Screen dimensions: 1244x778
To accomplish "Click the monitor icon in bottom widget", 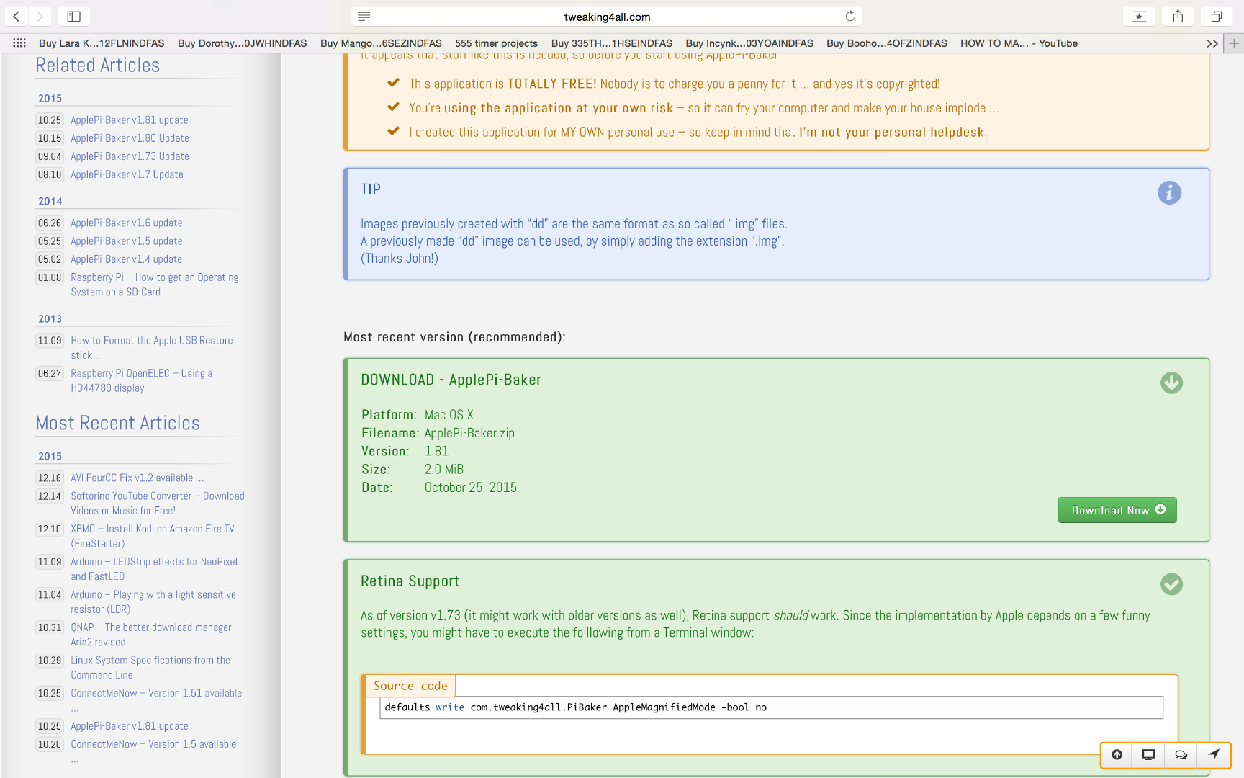I will coord(1148,754).
